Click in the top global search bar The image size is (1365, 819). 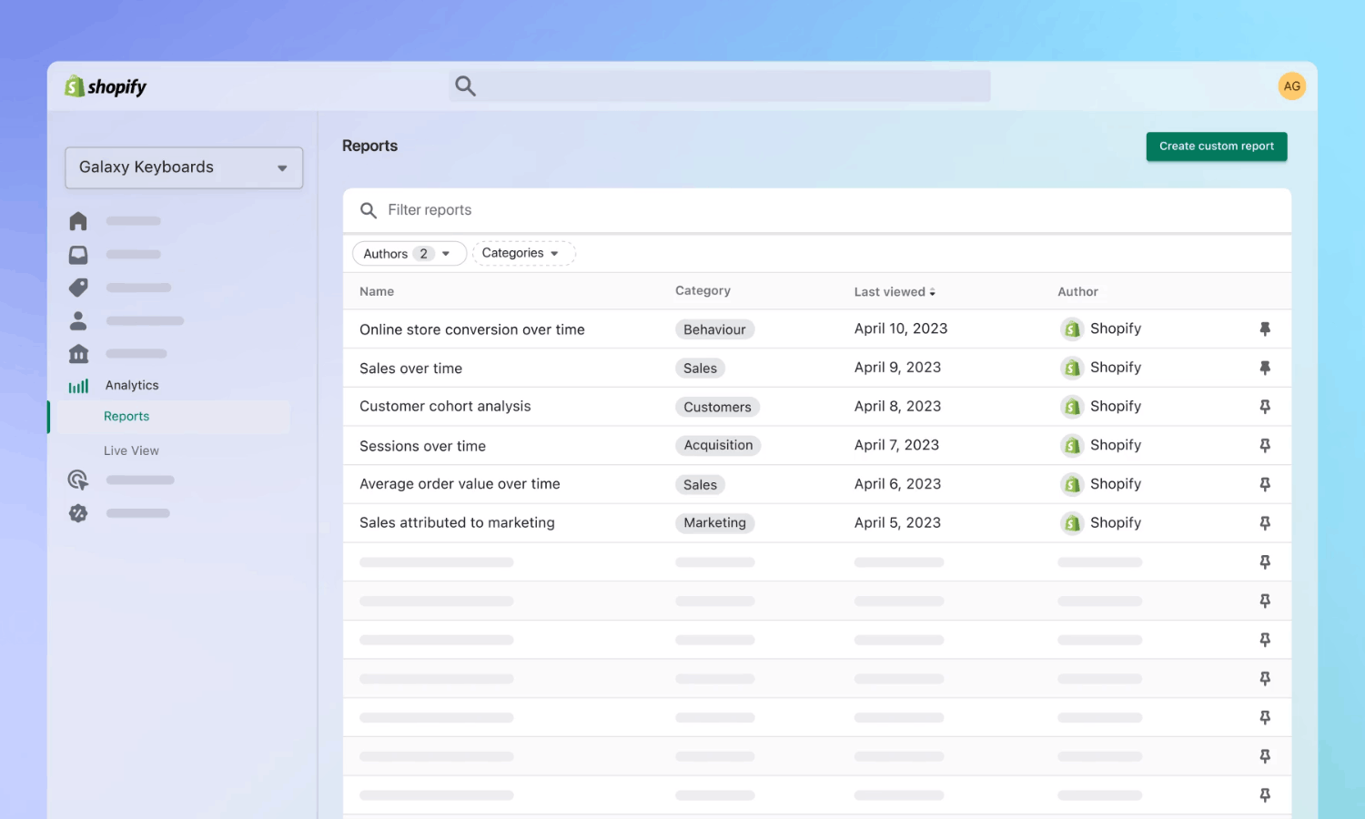click(720, 86)
